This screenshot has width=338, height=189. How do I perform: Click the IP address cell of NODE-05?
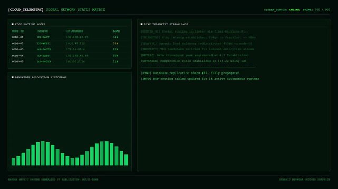point(75,62)
